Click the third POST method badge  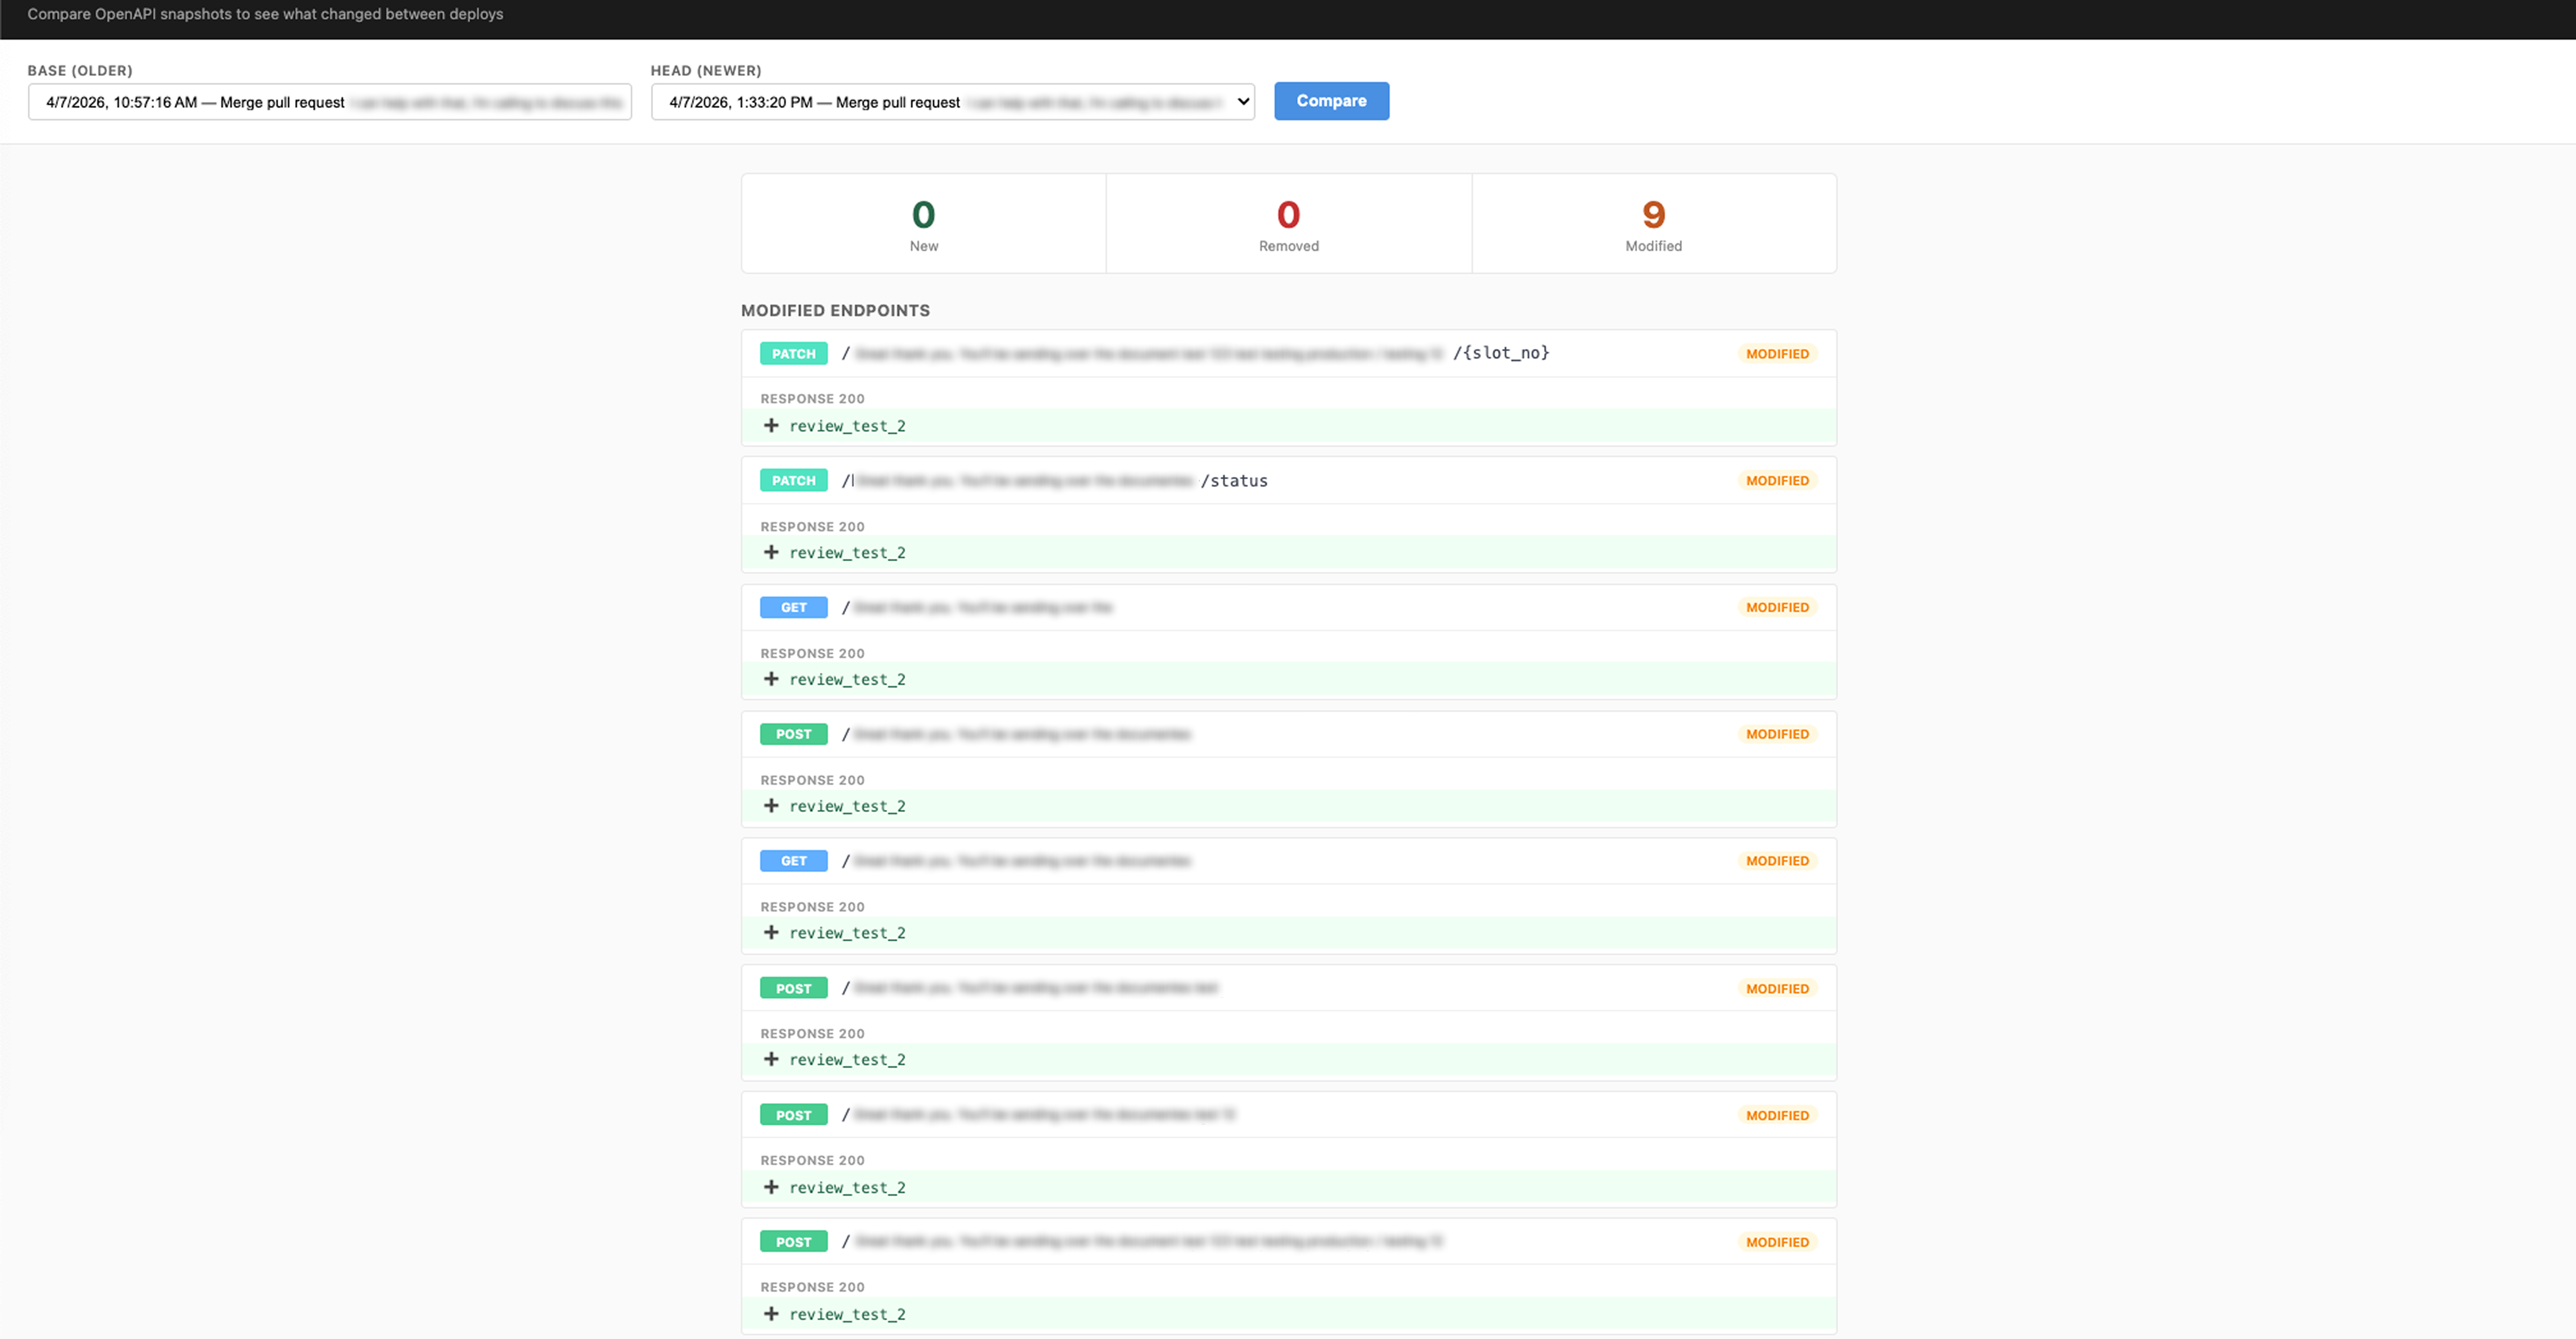tap(793, 1115)
